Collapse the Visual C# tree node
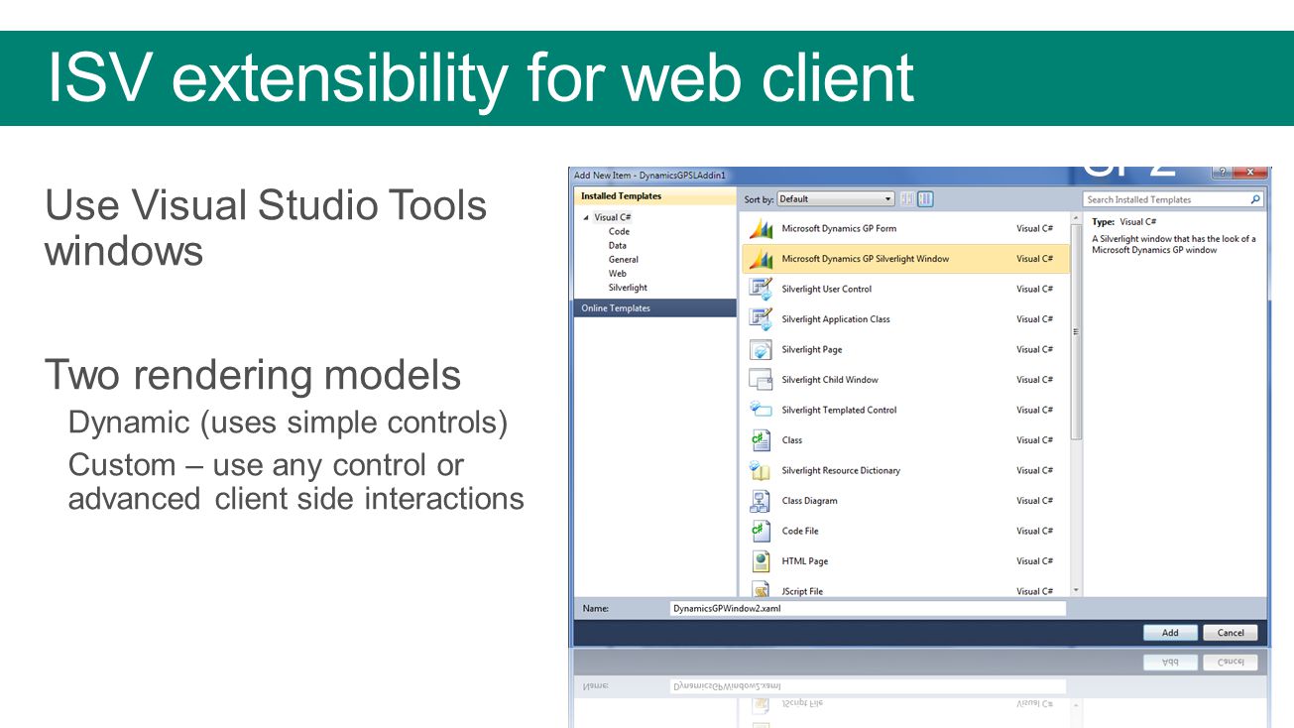The width and height of the screenshot is (1294, 728). click(x=585, y=217)
